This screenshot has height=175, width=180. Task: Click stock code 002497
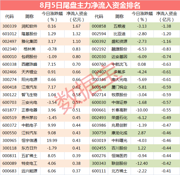(9, 42)
